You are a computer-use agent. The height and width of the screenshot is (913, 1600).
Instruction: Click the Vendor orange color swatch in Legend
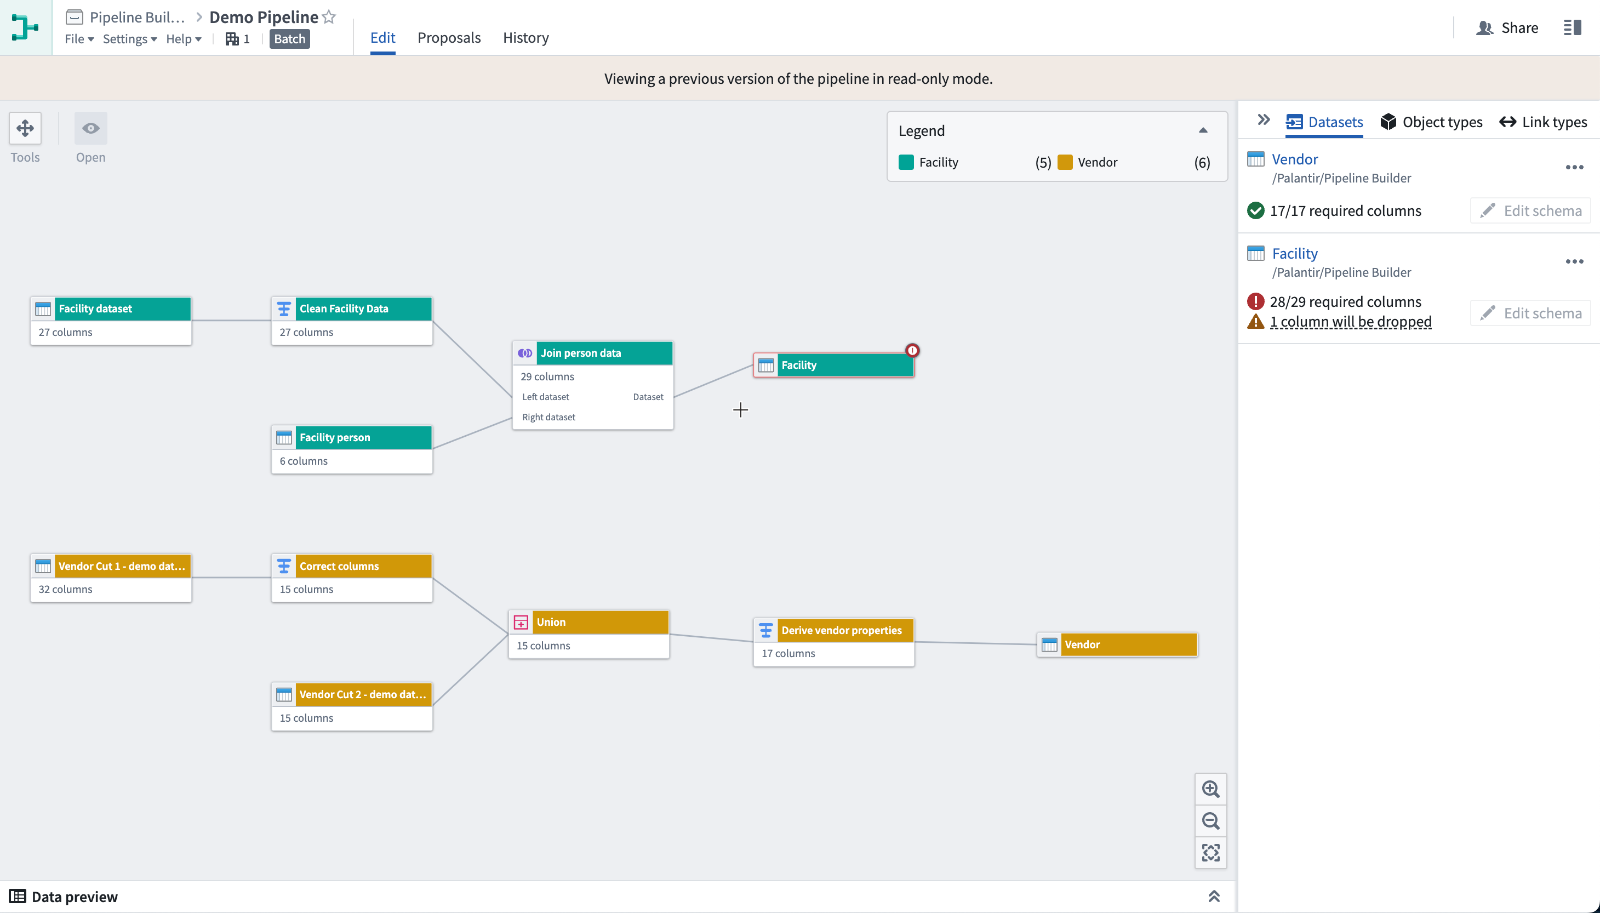(1065, 162)
